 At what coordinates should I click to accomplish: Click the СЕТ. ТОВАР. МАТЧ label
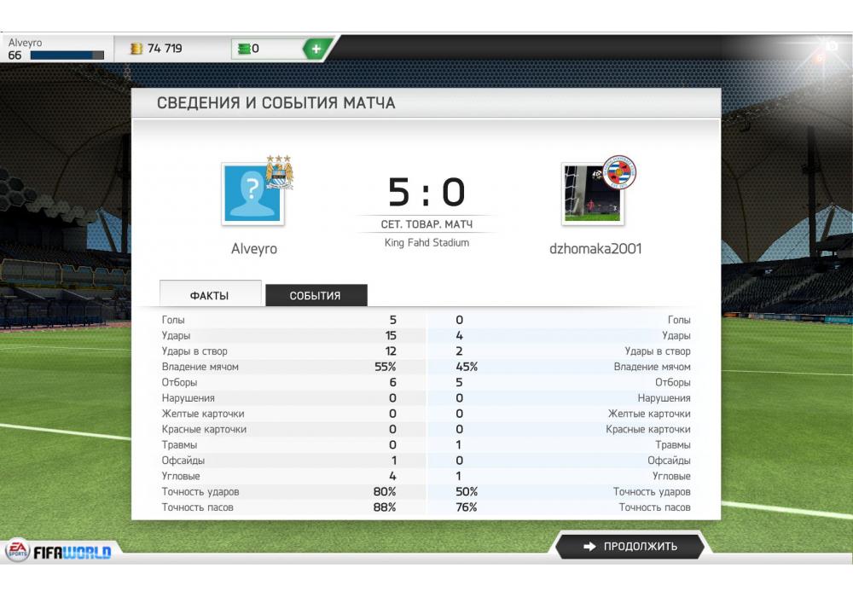426,224
